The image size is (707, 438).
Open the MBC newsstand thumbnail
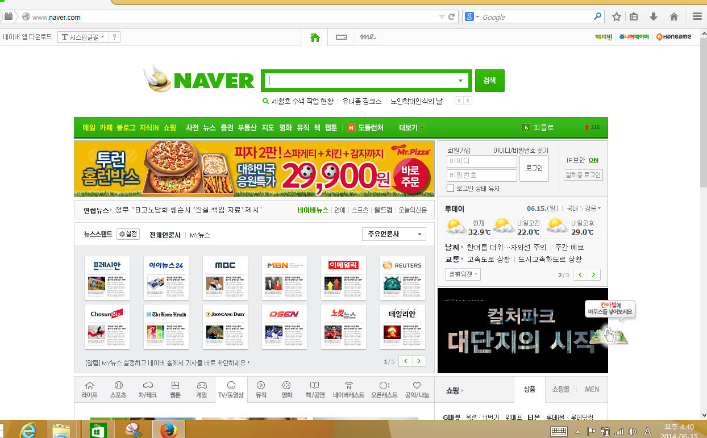click(225, 278)
